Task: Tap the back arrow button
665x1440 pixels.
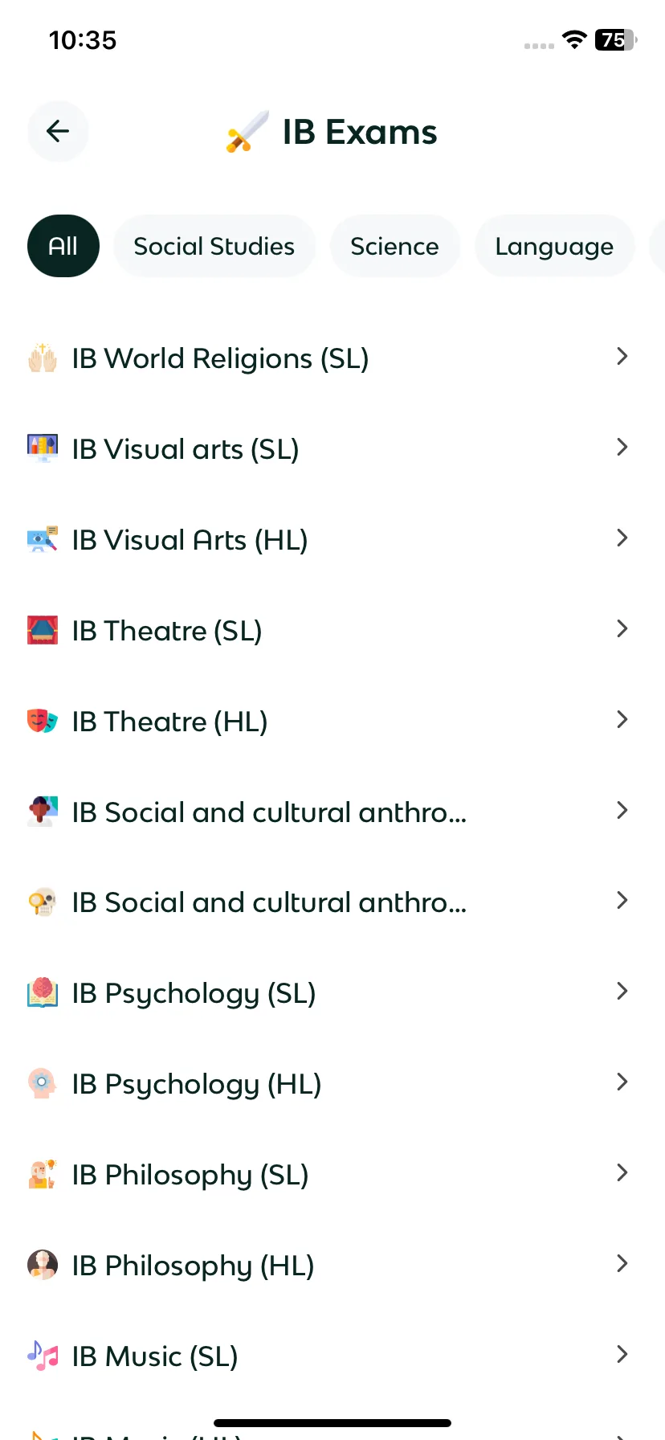Action: 58,131
